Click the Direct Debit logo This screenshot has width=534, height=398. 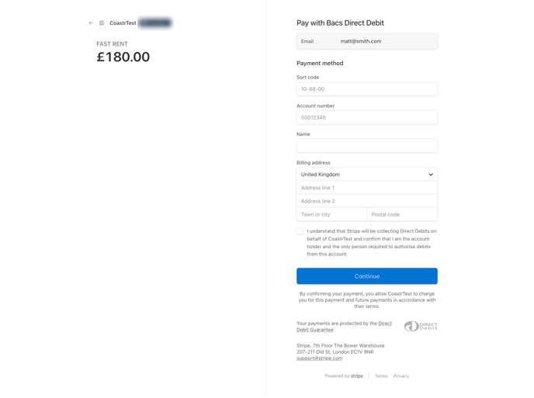(x=421, y=327)
